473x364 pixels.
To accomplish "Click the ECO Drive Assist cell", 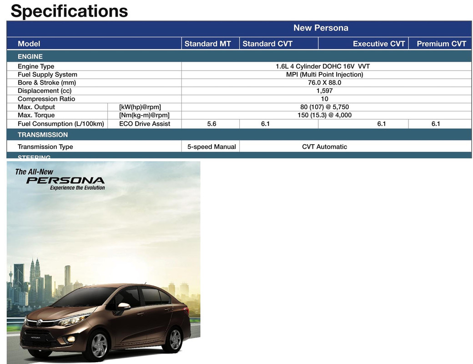I will point(145,124).
